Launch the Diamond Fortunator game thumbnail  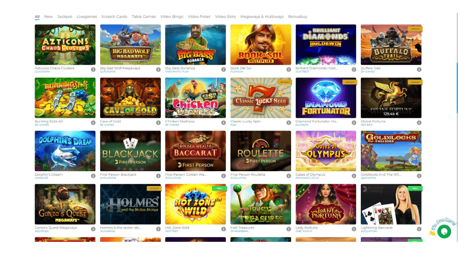click(x=326, y=98)
